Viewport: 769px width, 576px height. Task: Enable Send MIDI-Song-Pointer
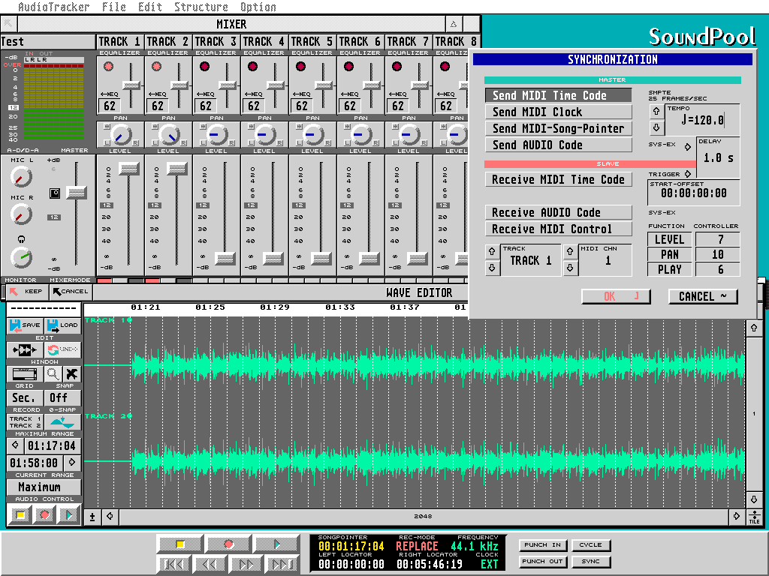point(559,129)
